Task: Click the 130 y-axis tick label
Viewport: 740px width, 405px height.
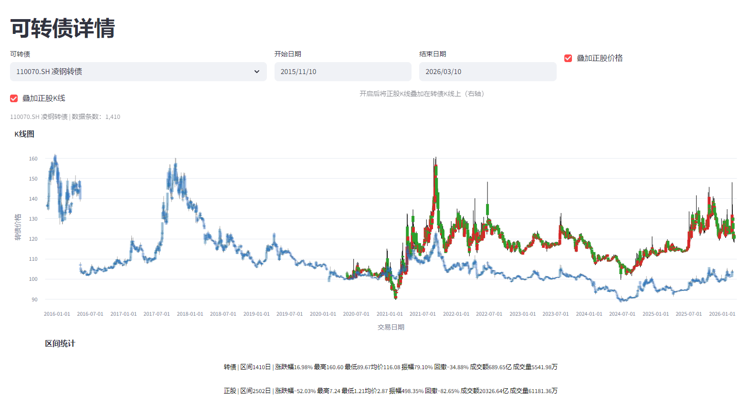Action: (33, 219)
